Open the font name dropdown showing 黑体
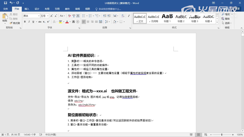This screenshot has width=244, height=137. pyautogui.click(x=31, y=16)
